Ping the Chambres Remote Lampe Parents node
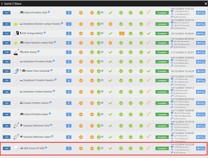This screenshot has width=208, height=158. (x=200, y=24)
